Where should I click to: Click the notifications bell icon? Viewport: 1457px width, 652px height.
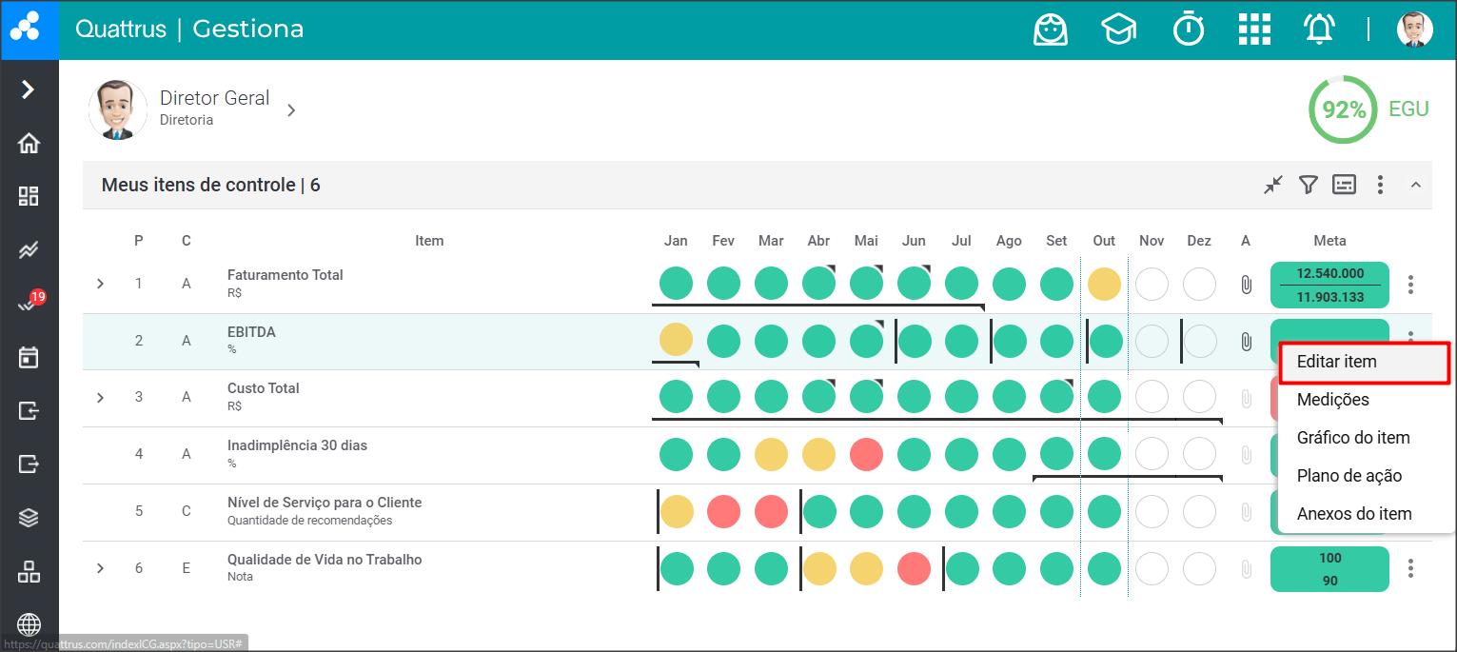pos(1318,30)
